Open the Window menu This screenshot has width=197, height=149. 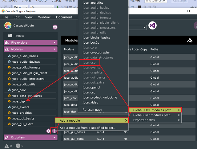coord(44,17)
